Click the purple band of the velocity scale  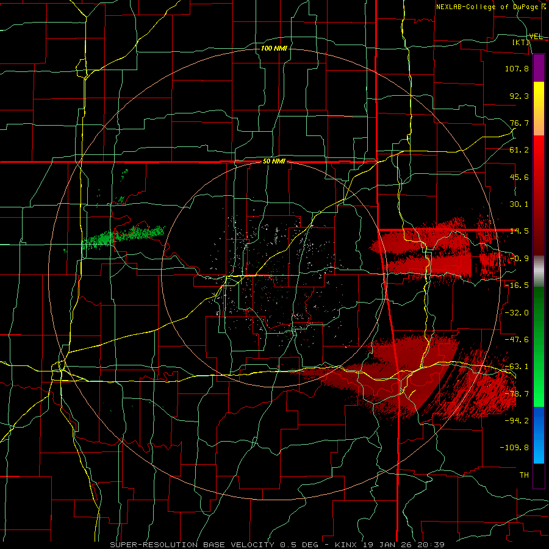[x=539, y=68]
